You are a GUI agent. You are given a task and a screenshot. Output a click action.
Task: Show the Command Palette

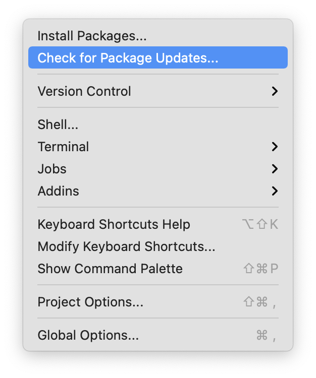(x=110, y=269)
